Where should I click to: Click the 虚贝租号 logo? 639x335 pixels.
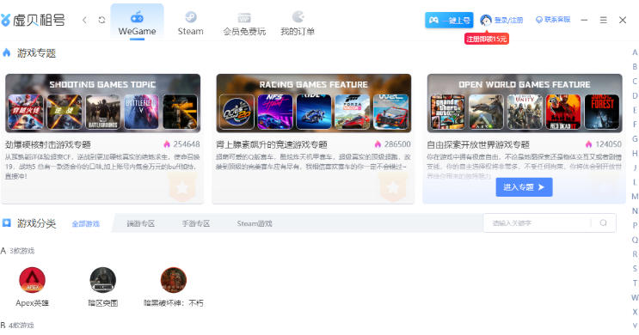33,20
